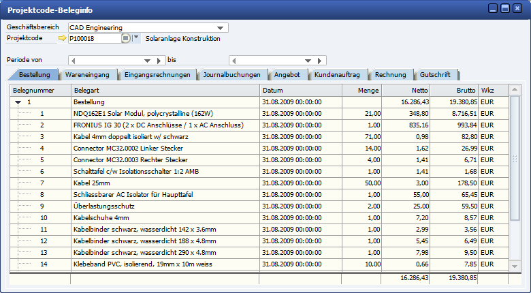Click the Brutto value 8.716,51
Image resolution: width=531 pixels, height=293 pixels.
(464, 114)
